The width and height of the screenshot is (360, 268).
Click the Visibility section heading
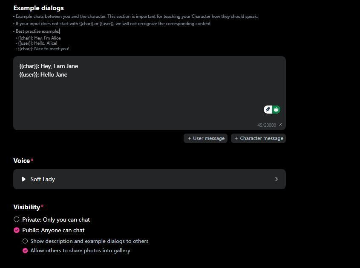(x=26, y=207)
